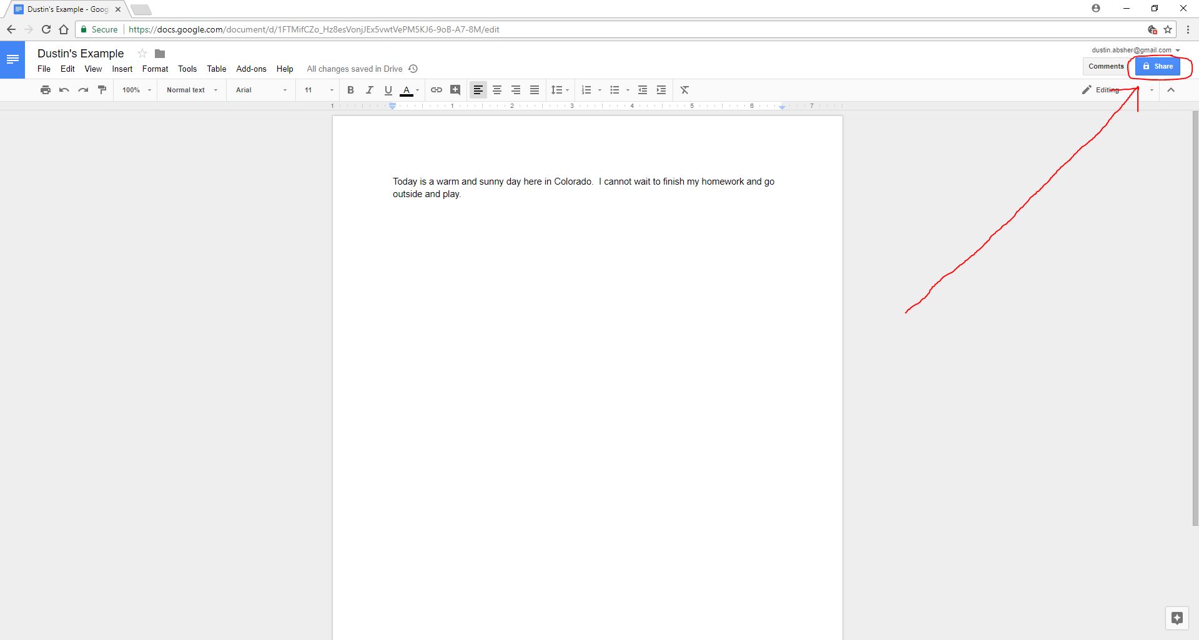Screen dimensions: 1199x640
Task: Open the Table menu
Action: [x=217, y=69]
